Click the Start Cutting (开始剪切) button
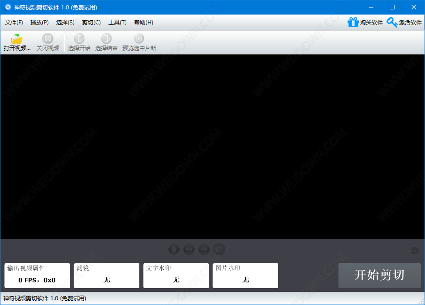425x305 pixels. tap(379, 275)
